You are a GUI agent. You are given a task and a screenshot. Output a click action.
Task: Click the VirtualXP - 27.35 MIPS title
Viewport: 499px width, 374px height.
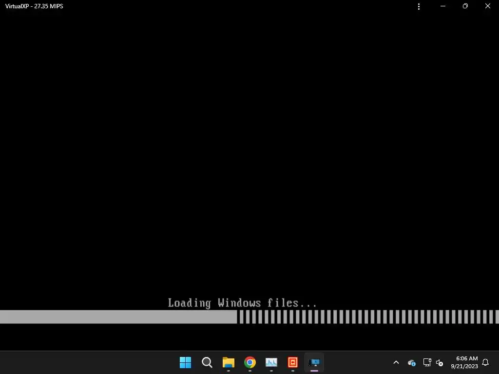tap(34, 6)
